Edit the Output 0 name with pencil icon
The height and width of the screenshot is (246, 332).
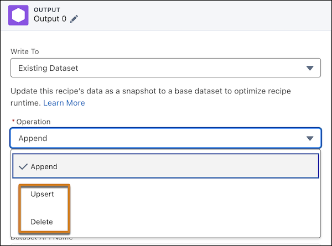pos(74,19)
